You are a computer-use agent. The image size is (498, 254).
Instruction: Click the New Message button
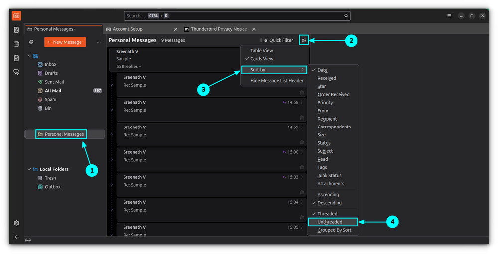(x=65, y=42)
